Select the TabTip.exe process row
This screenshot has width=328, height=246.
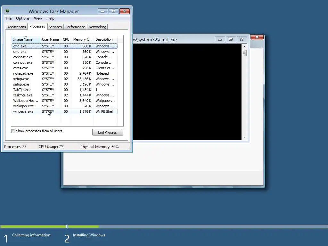[x=64, y=90]
